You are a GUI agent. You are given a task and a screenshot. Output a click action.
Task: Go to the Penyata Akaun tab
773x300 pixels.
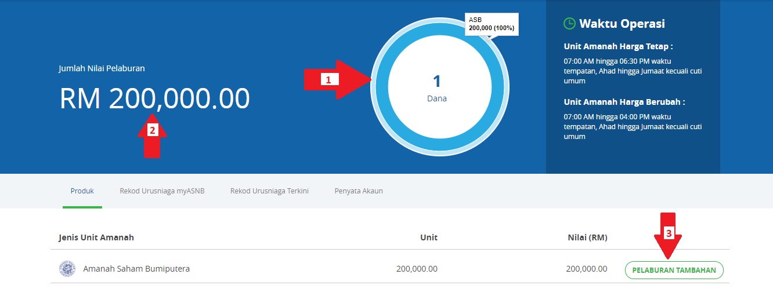click(359, 191)
